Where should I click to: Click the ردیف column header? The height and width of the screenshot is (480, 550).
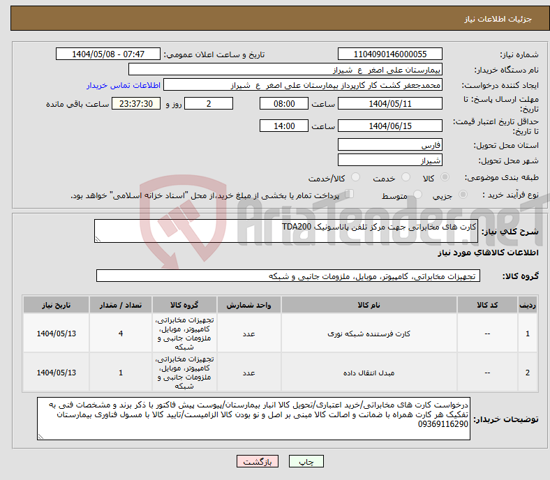pyautogui.click(x=527, y=305)
